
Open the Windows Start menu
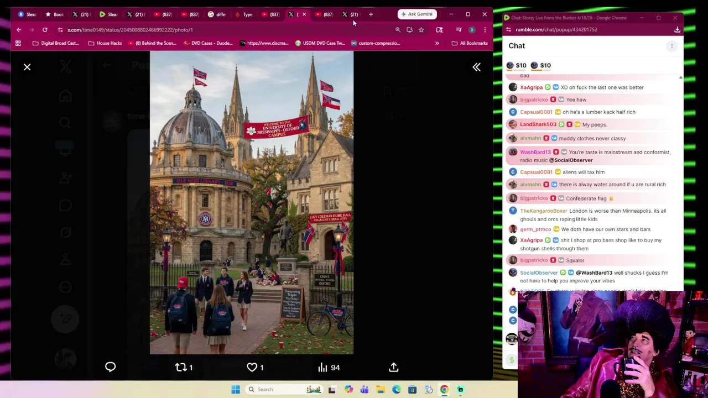point(236,389)
